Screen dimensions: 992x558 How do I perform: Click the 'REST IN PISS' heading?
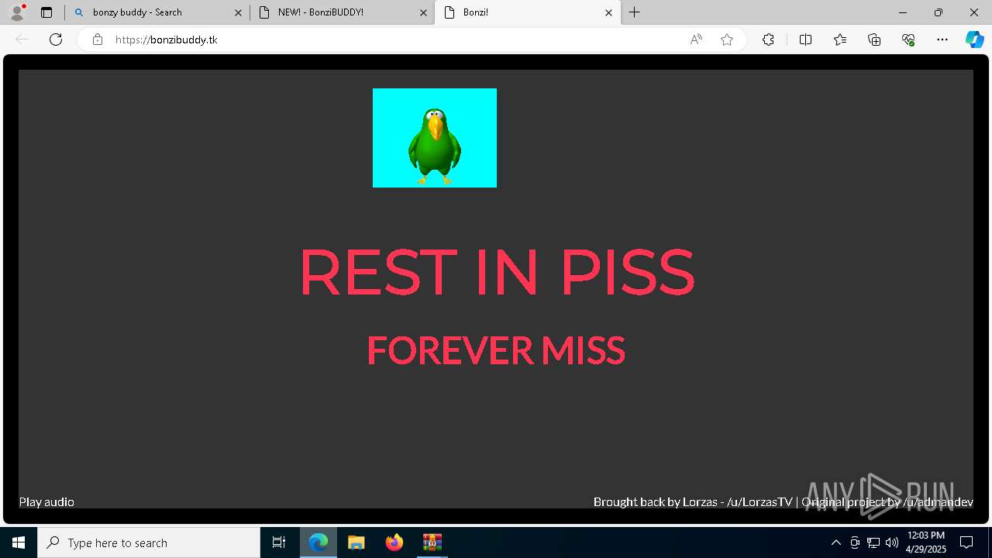[x=497, y=272]
